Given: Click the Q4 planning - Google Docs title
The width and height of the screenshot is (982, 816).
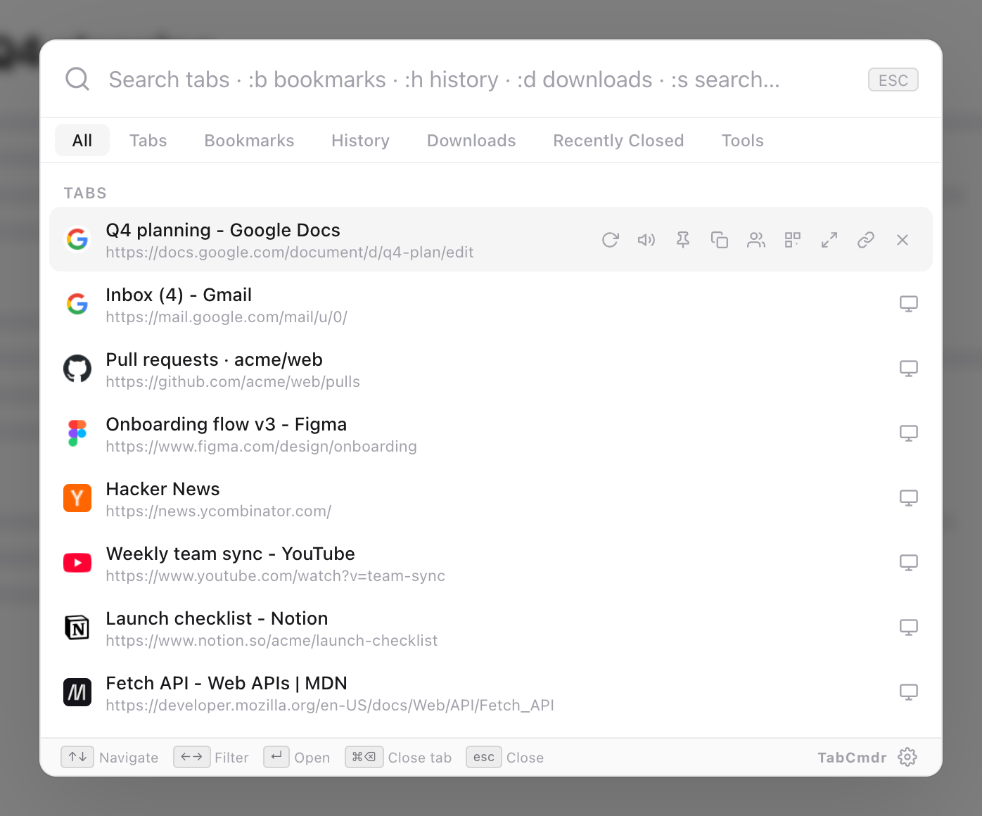Looking at the screenshot, I should (x=223, y=230).
